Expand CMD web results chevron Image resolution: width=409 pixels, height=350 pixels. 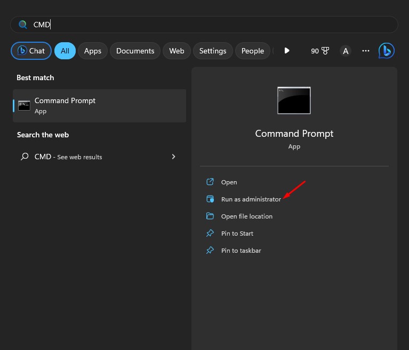coord(173,157)
